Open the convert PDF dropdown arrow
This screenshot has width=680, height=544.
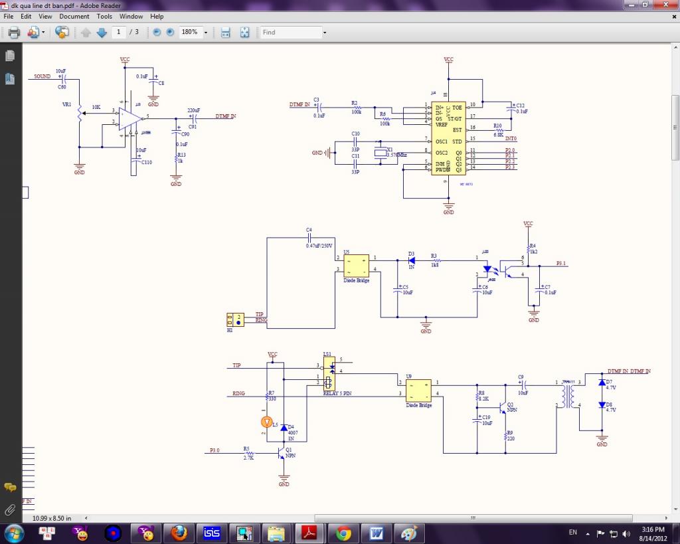(x=44, y=32)
